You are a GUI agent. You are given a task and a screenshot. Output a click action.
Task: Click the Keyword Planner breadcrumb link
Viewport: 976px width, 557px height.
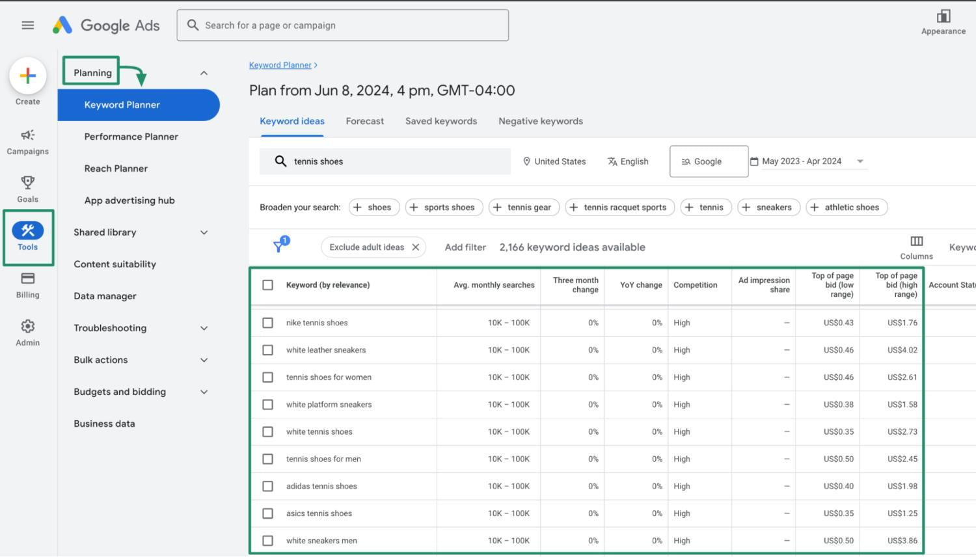[x=280, y=65]
